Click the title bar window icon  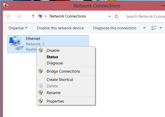click(6, 5)
